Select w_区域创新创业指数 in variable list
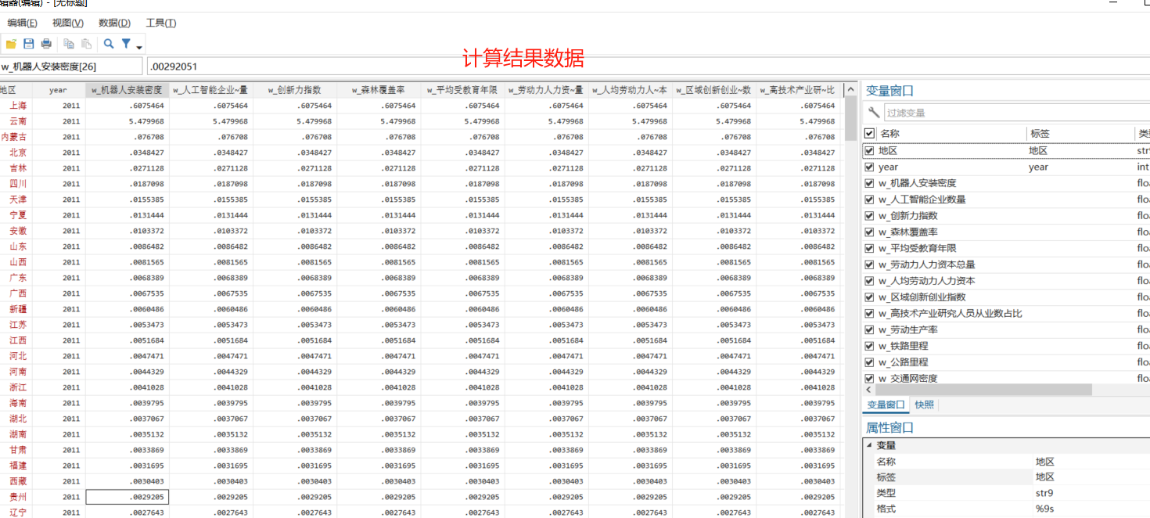 point(922,297)
